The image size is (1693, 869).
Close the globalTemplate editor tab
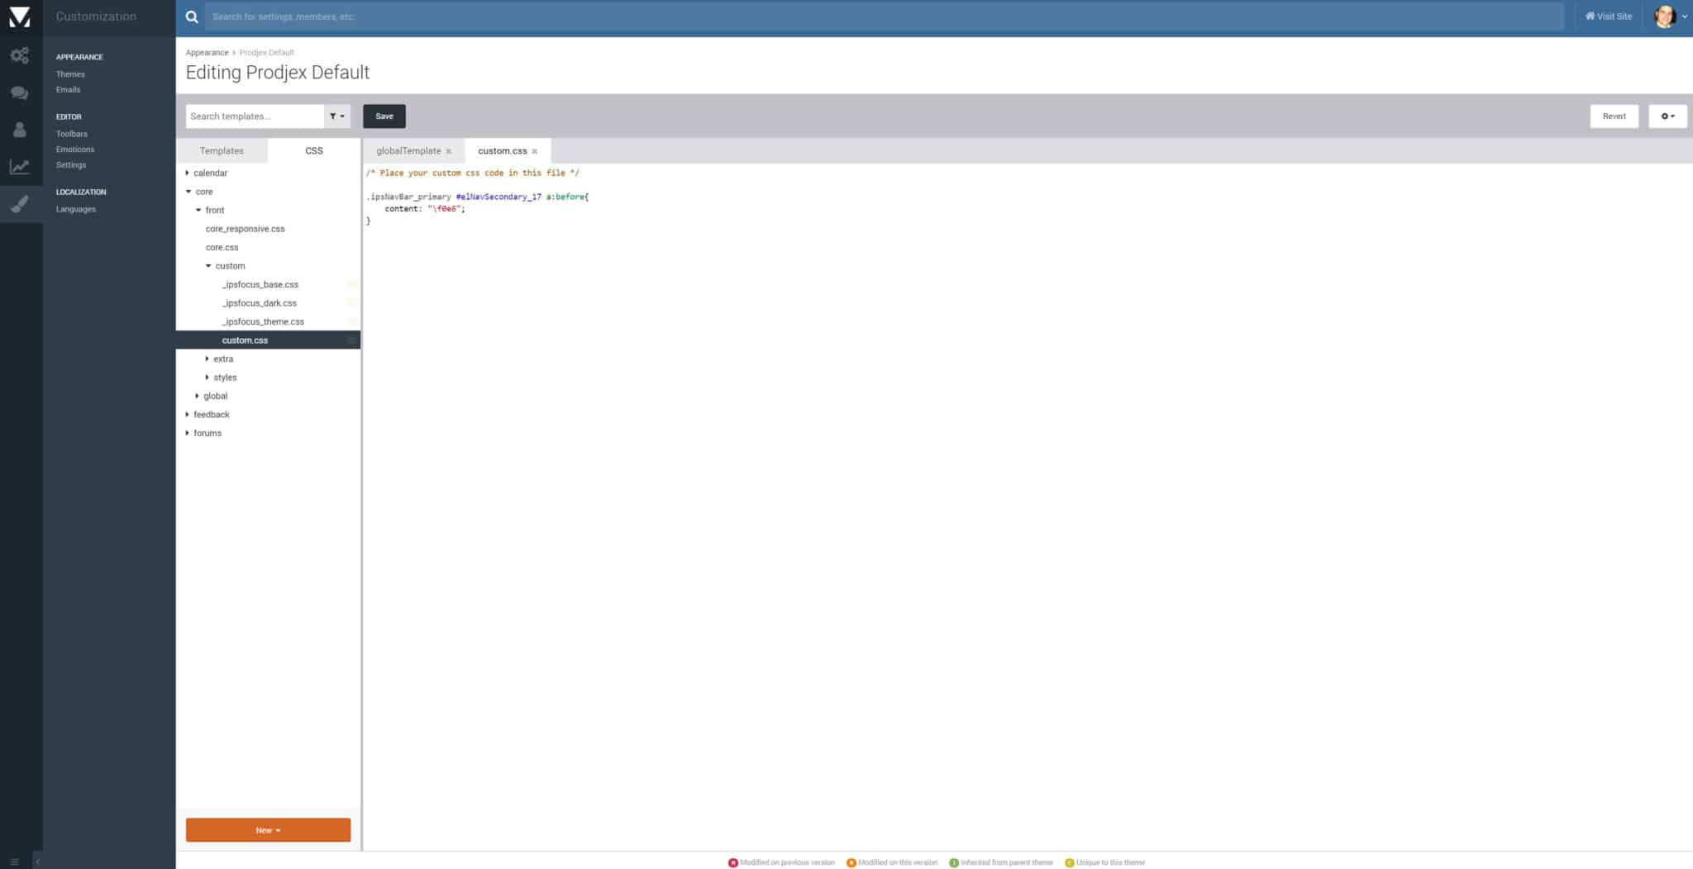pos(449,151)
